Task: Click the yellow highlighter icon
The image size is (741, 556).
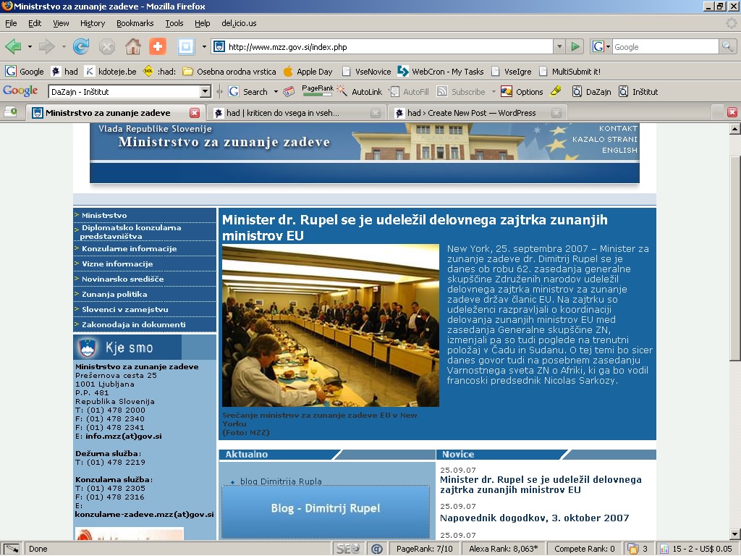Action: pos(556,90)
